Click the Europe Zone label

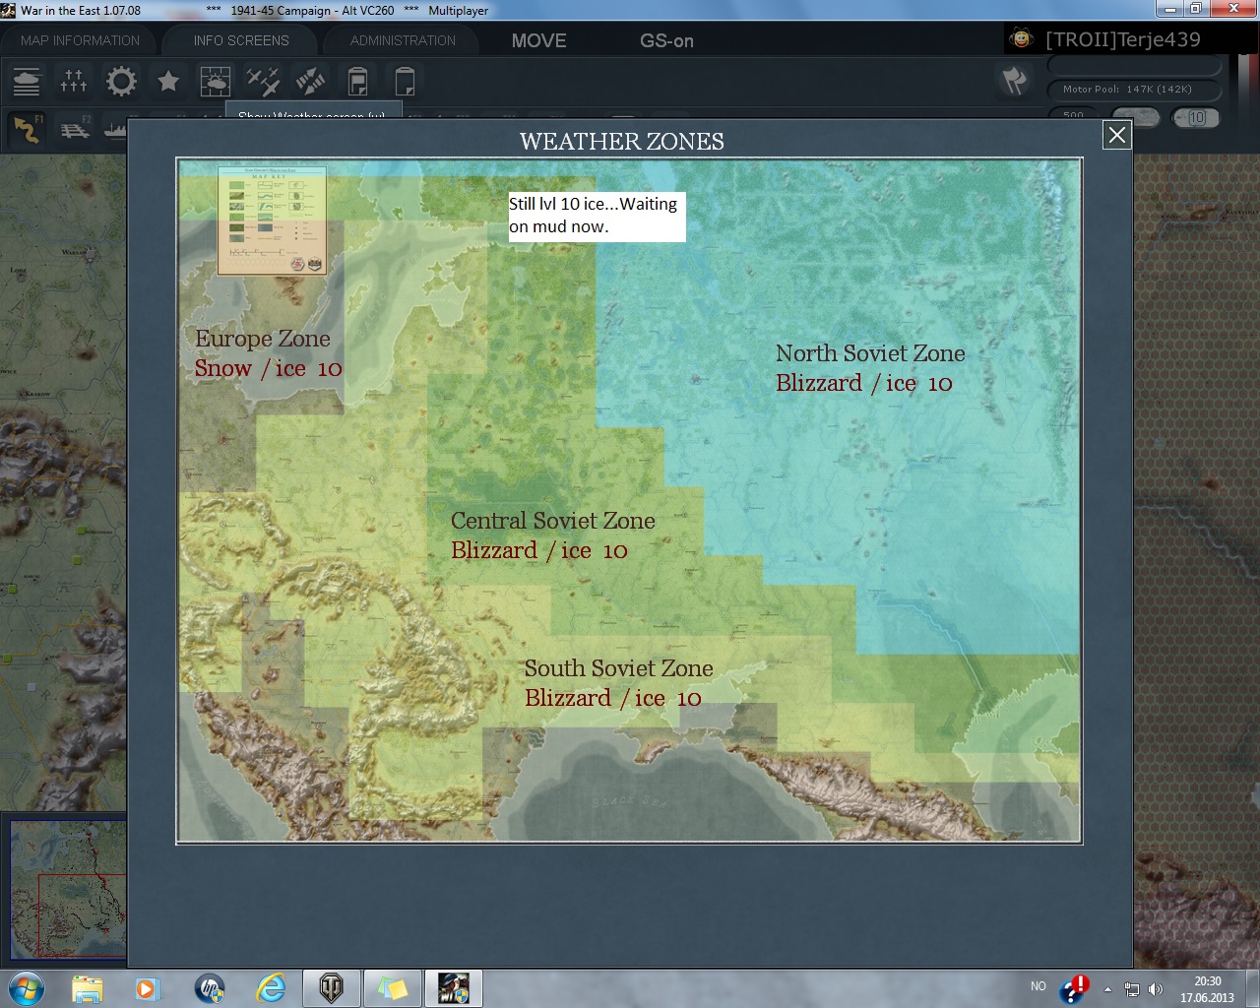pyautogui.click(x=263, y=339)
